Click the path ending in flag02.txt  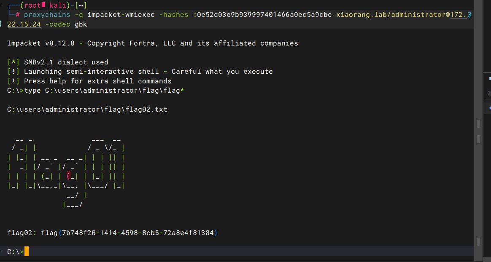87,110
